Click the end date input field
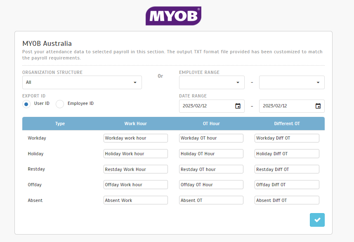The width and height of the screenshot is (354, 242). [x=292, y=106]
